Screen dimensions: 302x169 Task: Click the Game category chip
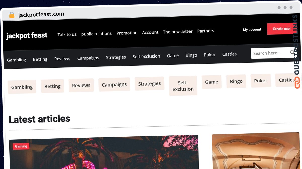click(212, 82)
